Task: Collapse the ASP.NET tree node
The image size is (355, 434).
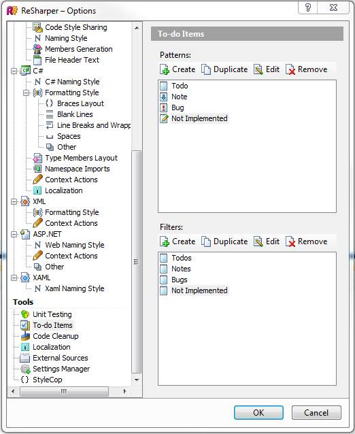Action: (x=14, y=235)
